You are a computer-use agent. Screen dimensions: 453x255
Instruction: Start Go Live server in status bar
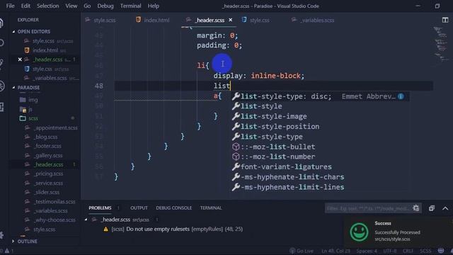pos(302,251)
